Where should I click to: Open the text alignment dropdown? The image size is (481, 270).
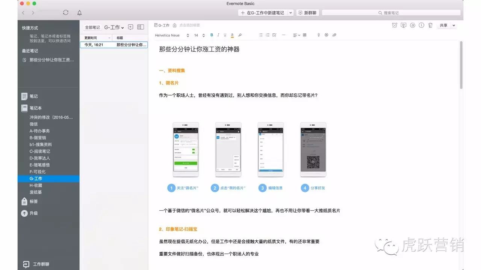click(x=296, y=35)
